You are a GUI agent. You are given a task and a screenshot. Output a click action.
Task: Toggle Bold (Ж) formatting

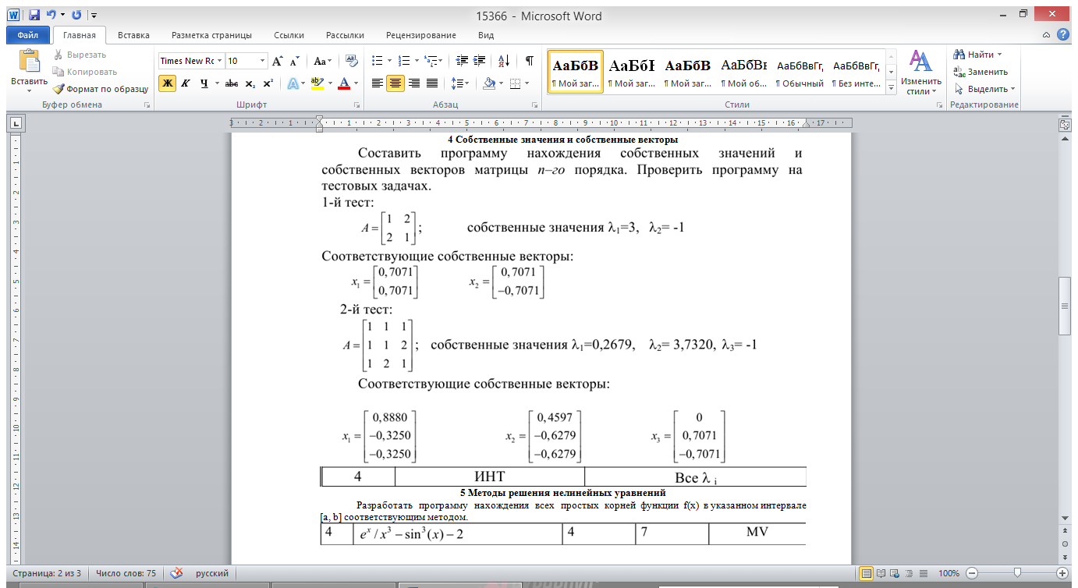(x=167, y=83)
